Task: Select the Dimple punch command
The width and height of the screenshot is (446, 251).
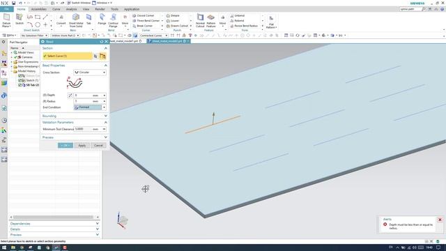Action: 173,15
